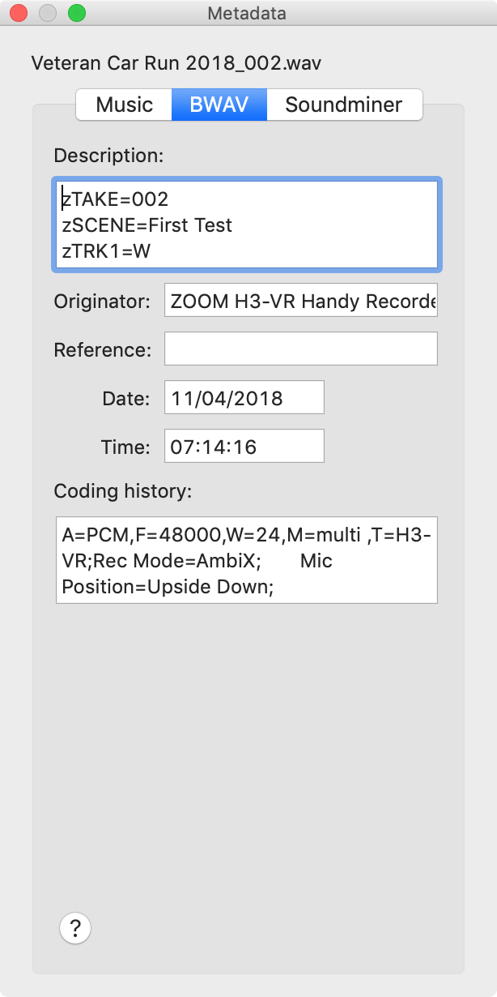Click the empty Reference field
Viewport: 497px width, 997px height.
click(x=300, y=349)
